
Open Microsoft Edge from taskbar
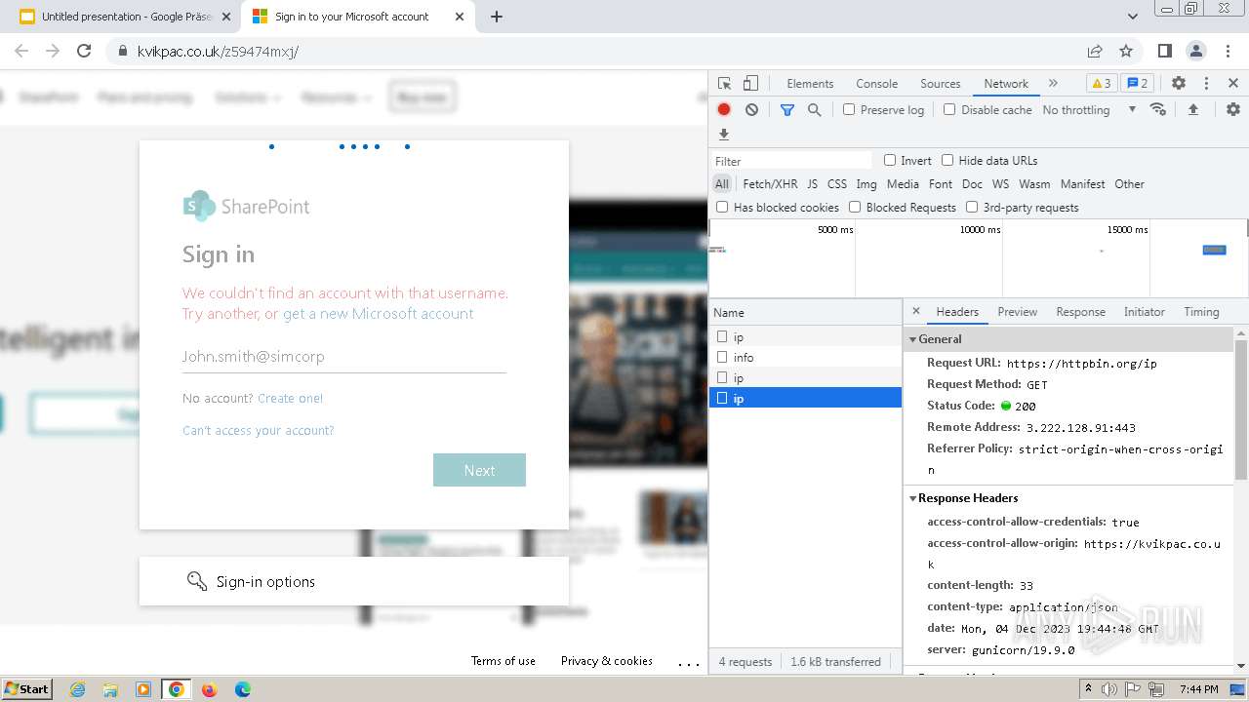(x=243, y=689)
